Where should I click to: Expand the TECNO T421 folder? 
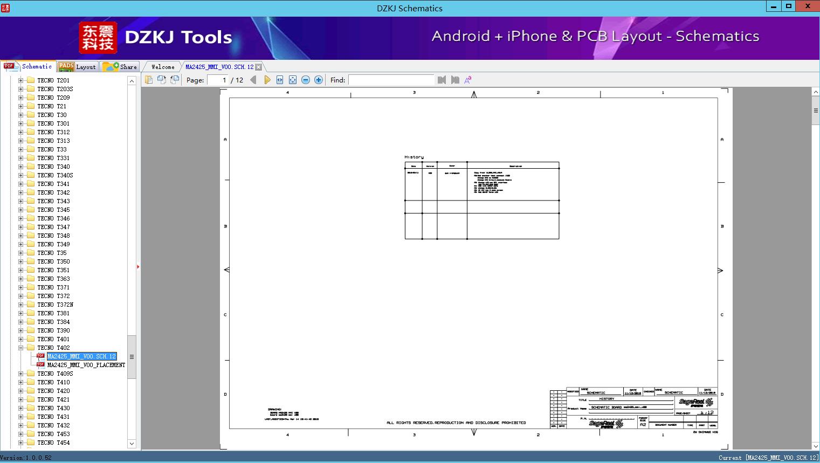21,399
